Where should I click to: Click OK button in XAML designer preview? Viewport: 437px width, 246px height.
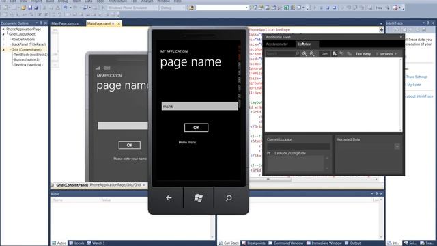[x=130, y=145]
